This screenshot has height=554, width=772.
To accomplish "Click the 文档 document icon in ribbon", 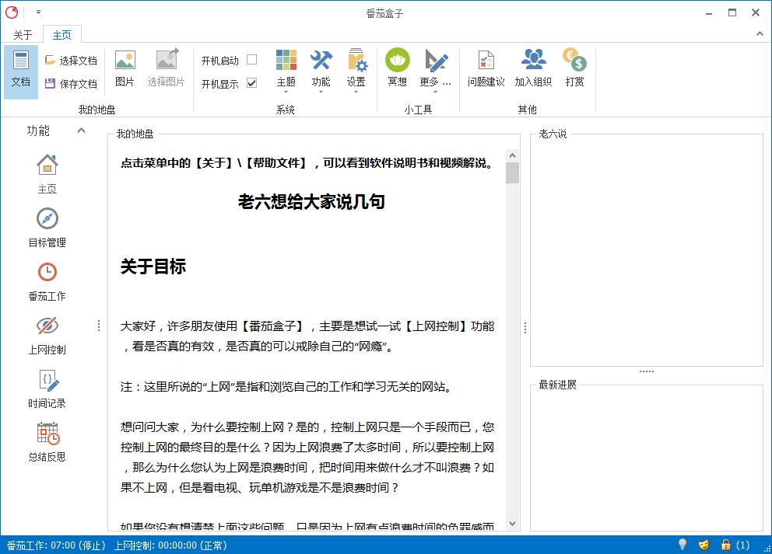I will 21,68.
